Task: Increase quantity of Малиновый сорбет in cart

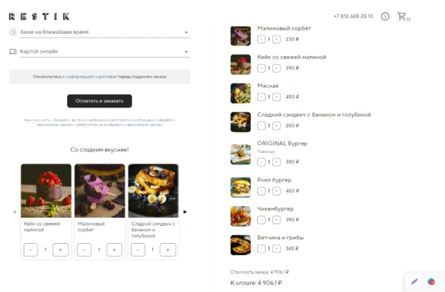Action: 277,39
